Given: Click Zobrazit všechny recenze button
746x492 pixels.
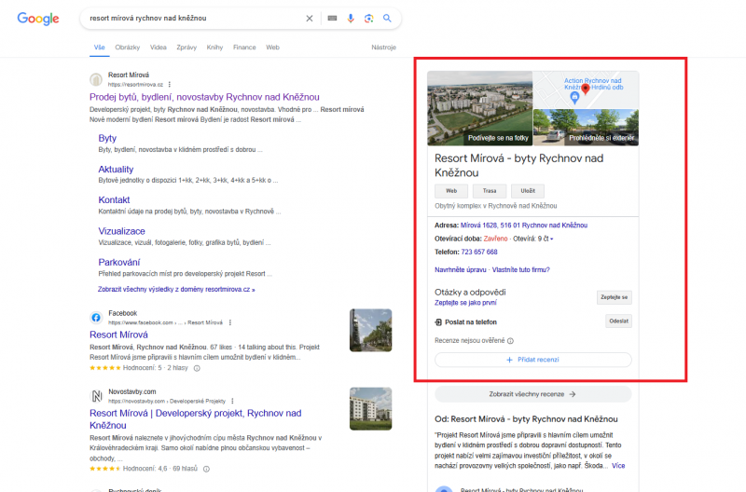Looking at the screenshot, I should (532, 394).
